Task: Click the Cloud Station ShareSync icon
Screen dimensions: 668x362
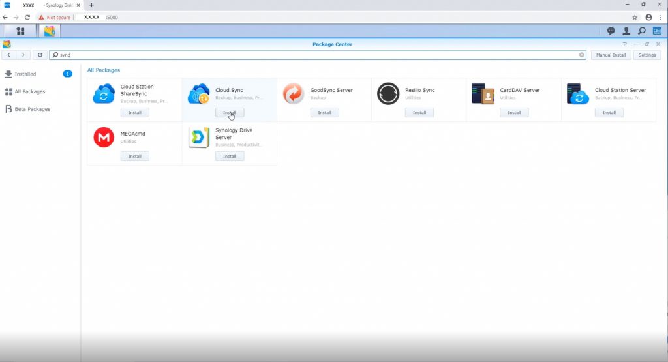Action: click(104, 94)
